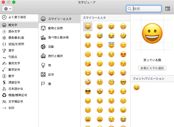Select the upside-down face emoji
The width and height of the screenshot is (174, 127).
pos(88,54)
